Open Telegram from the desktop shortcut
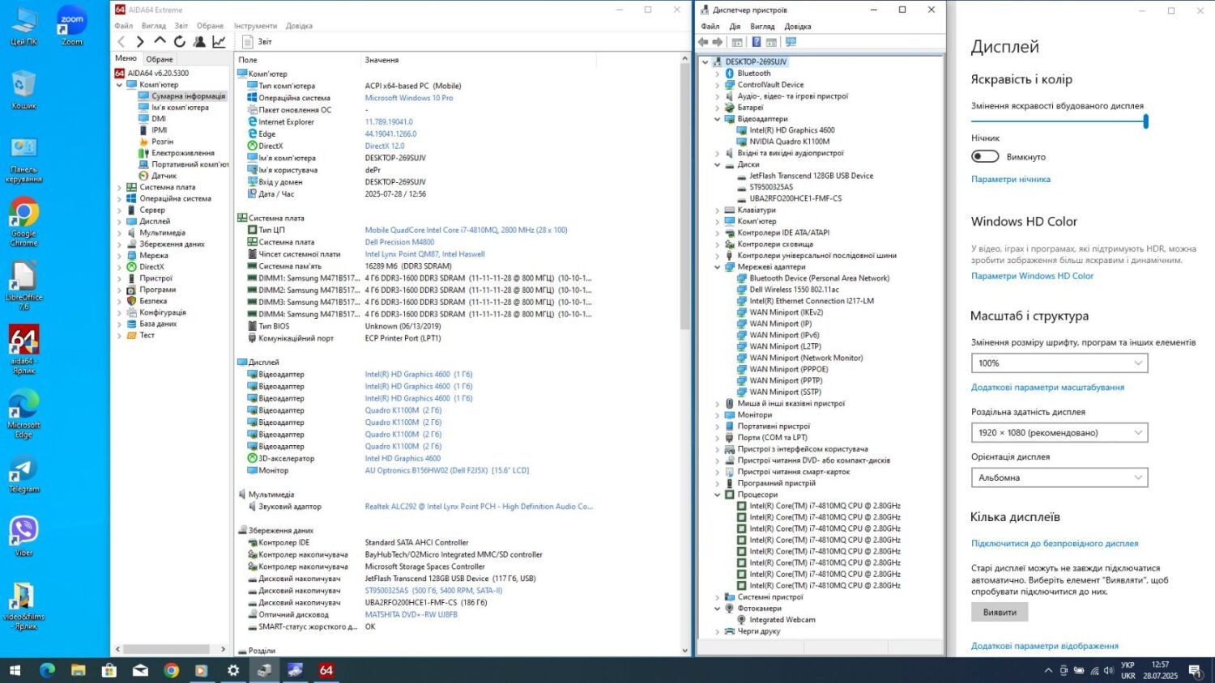1215x683 pixels. tap(23, 471)
